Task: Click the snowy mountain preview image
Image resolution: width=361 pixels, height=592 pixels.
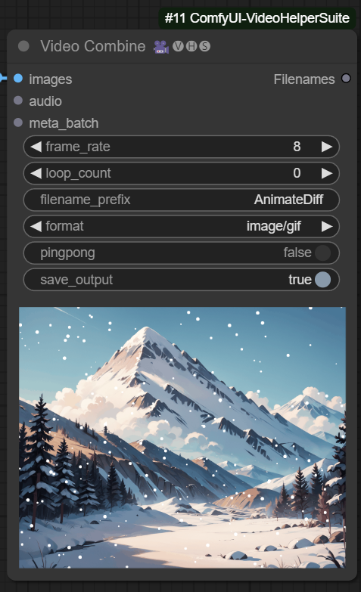Action: (x=182, y=437)
